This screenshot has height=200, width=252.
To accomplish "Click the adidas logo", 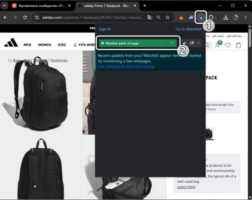I will click(x=11, y=42).
